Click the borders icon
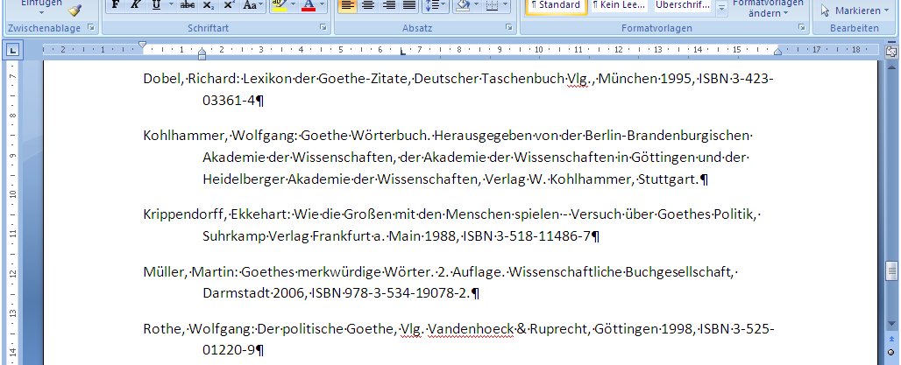 pos(492,5)
